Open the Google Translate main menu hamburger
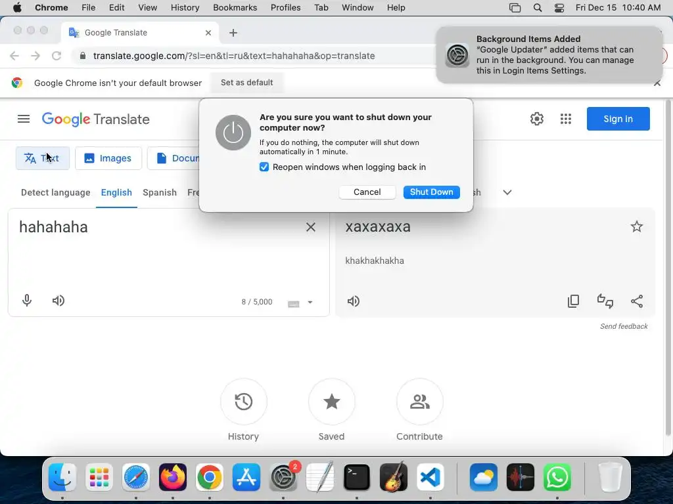Image resolution: width=673 pixels, height=504 pixels. coord(24,119)
